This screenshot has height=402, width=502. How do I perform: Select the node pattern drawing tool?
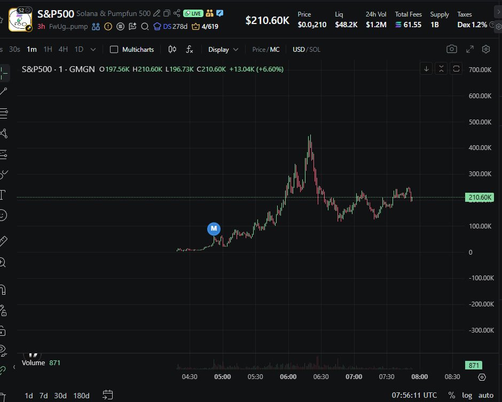4,133
